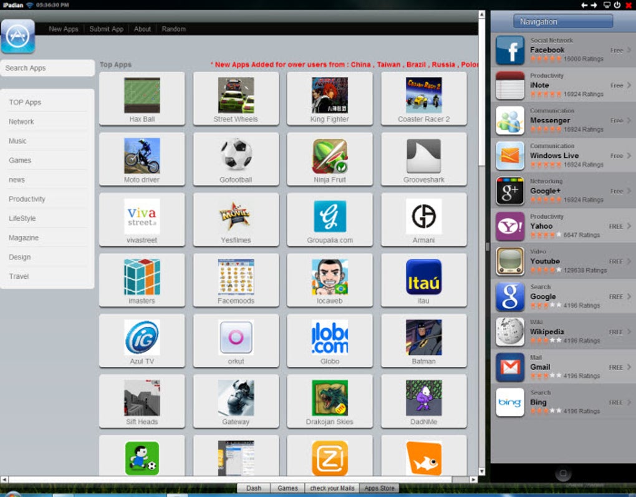Image resolution: width=636 pixels, height=497 pixels.
Task: Switch to the Dash tab
Action: tap(254, 488)
